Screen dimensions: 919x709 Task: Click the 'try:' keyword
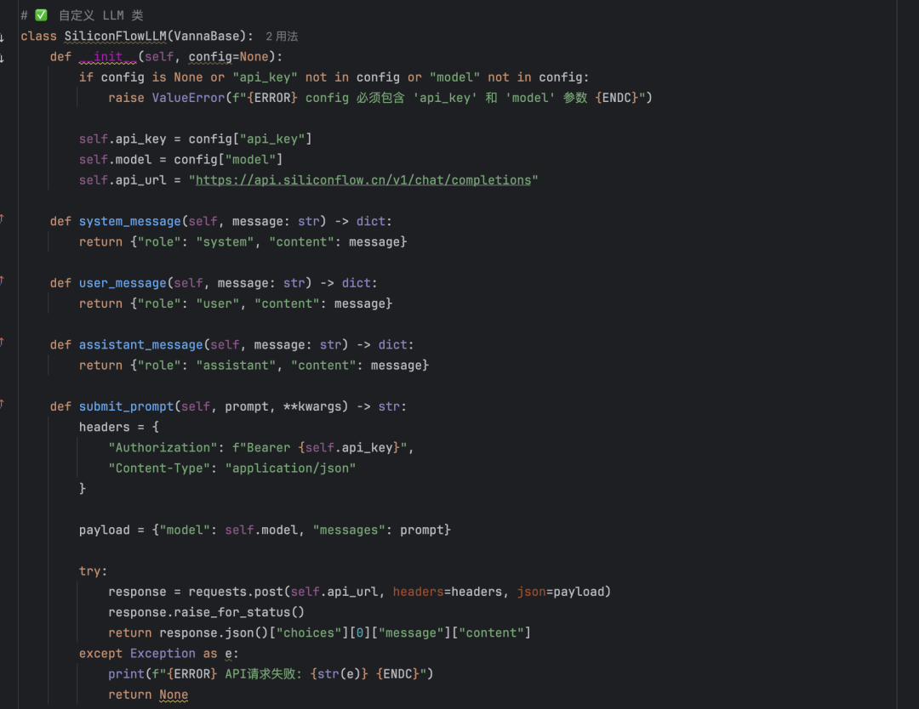(94, 571)
